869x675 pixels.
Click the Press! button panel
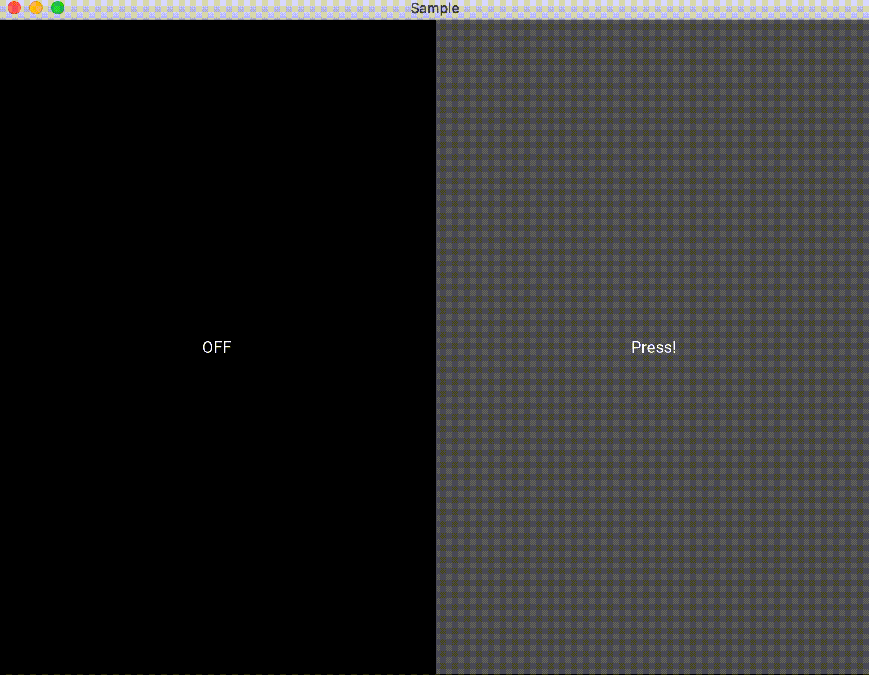point(652,347)
